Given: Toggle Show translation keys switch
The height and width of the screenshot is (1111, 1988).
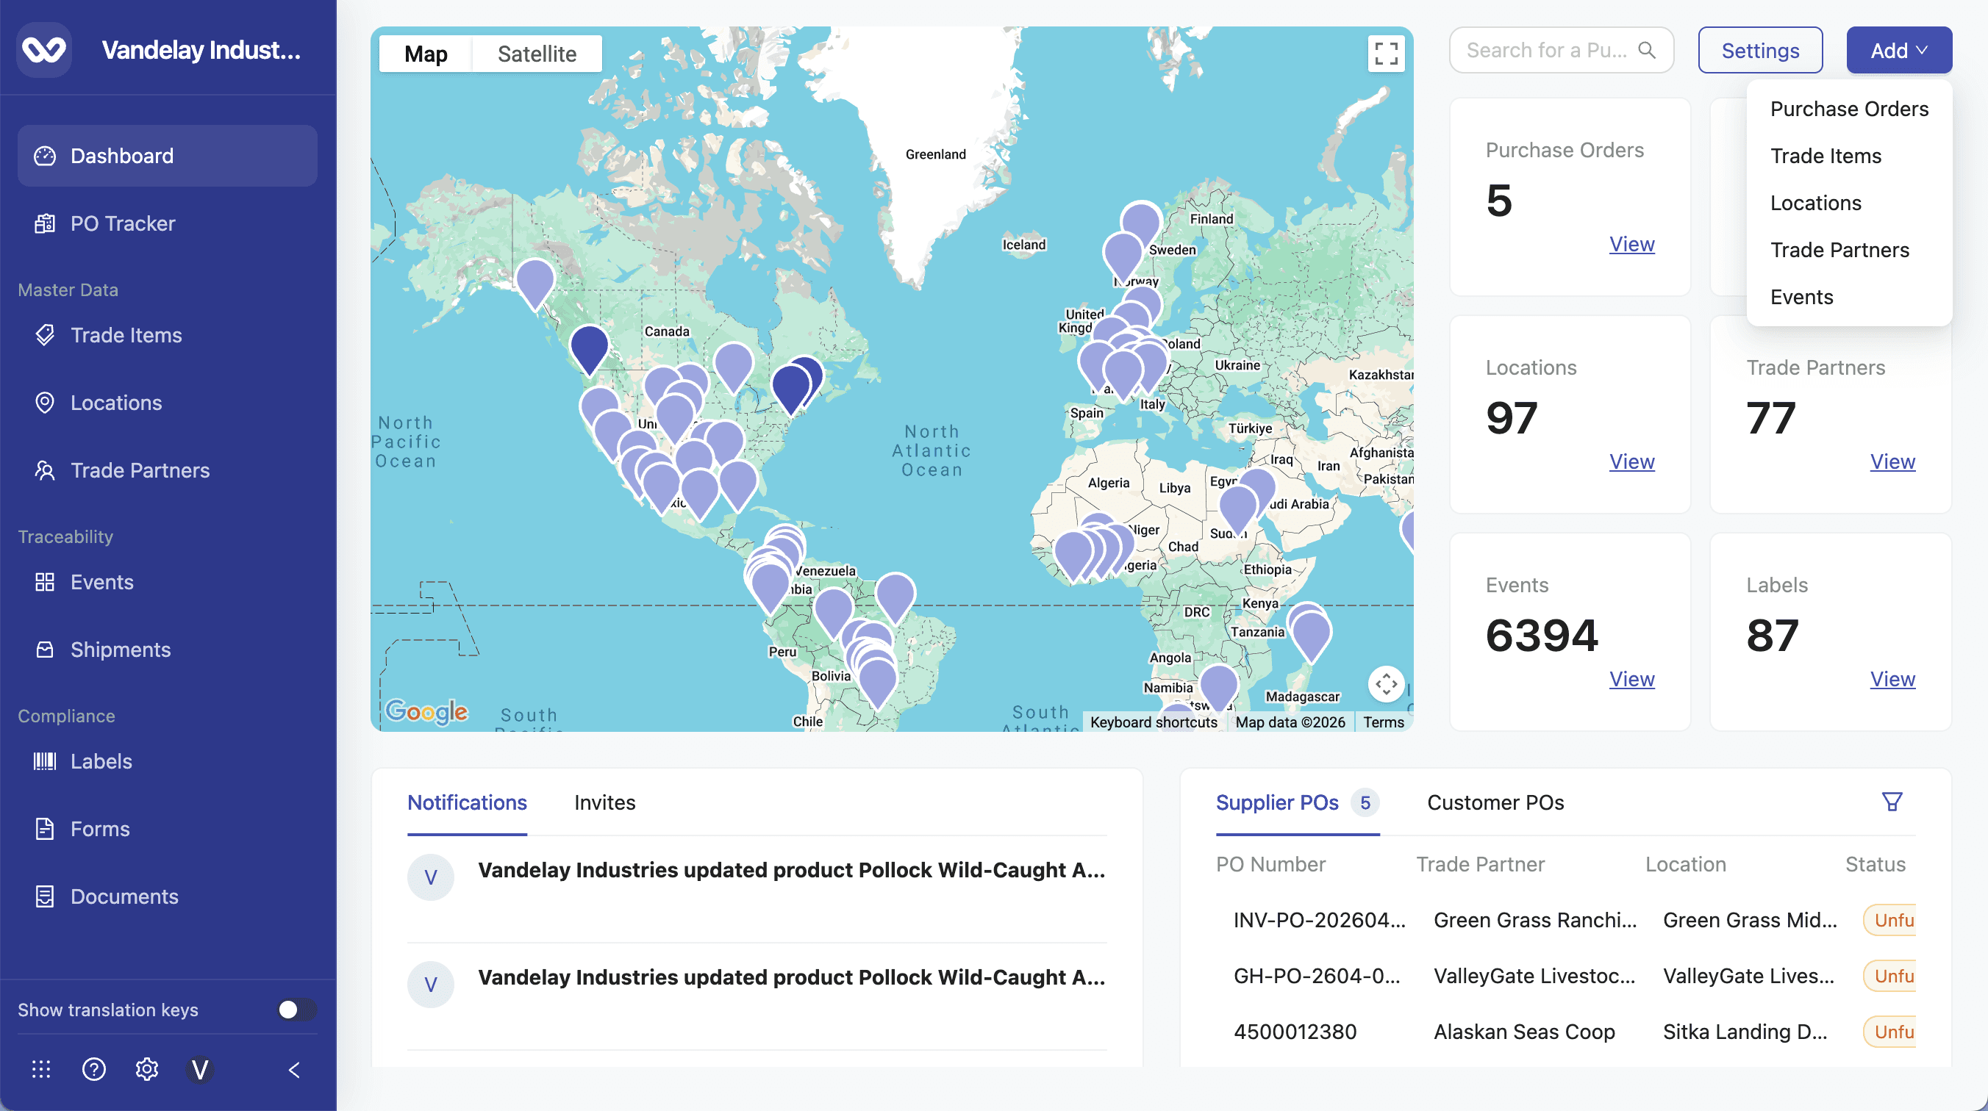Looking at the screenshot, I should (x=296, y=1009).
